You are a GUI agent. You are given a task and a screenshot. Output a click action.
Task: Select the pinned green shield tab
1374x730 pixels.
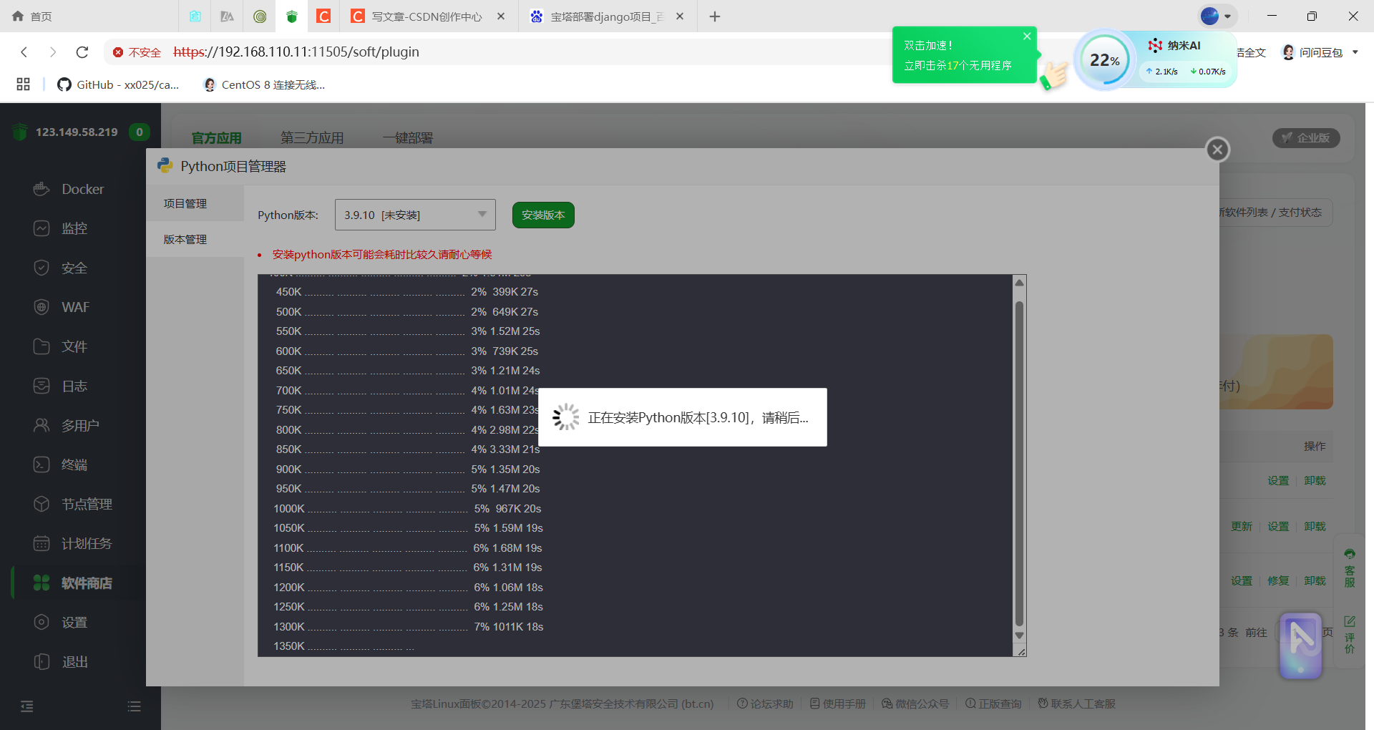[x=292, y=16]
